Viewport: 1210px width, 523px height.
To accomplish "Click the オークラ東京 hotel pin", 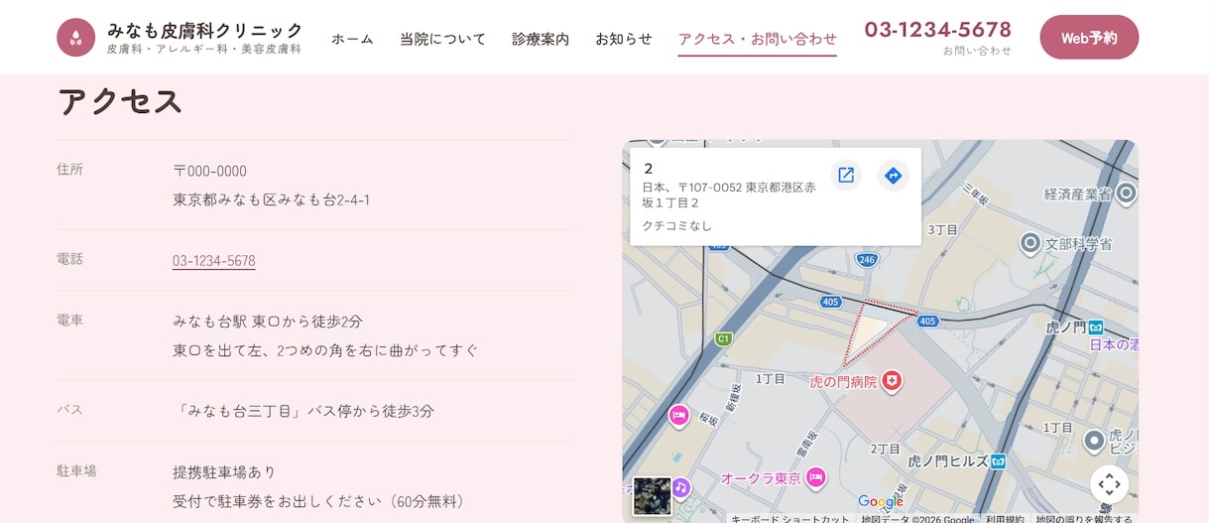I will (x=815, y=477).
